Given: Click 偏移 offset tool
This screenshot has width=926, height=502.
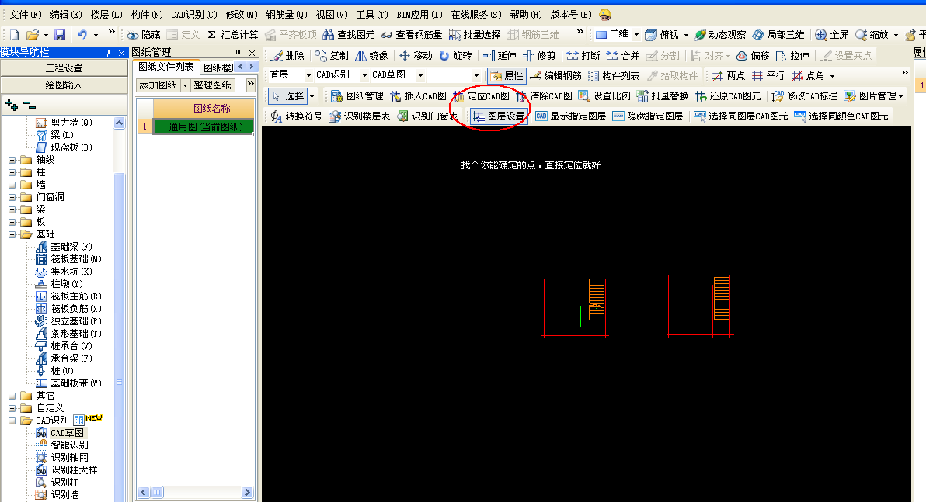Looking at the screenshot, I should [753, 55].
